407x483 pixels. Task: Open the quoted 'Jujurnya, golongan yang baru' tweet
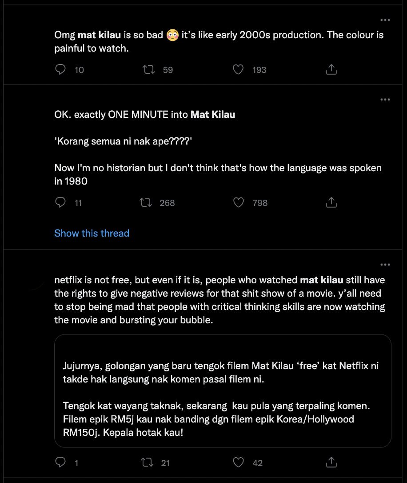pos(222,391)
